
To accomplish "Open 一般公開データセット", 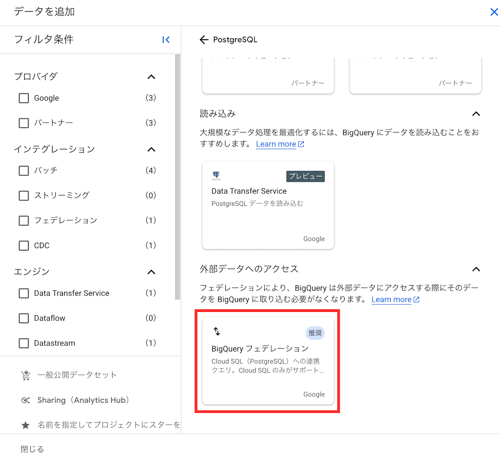I will (77, 375).
